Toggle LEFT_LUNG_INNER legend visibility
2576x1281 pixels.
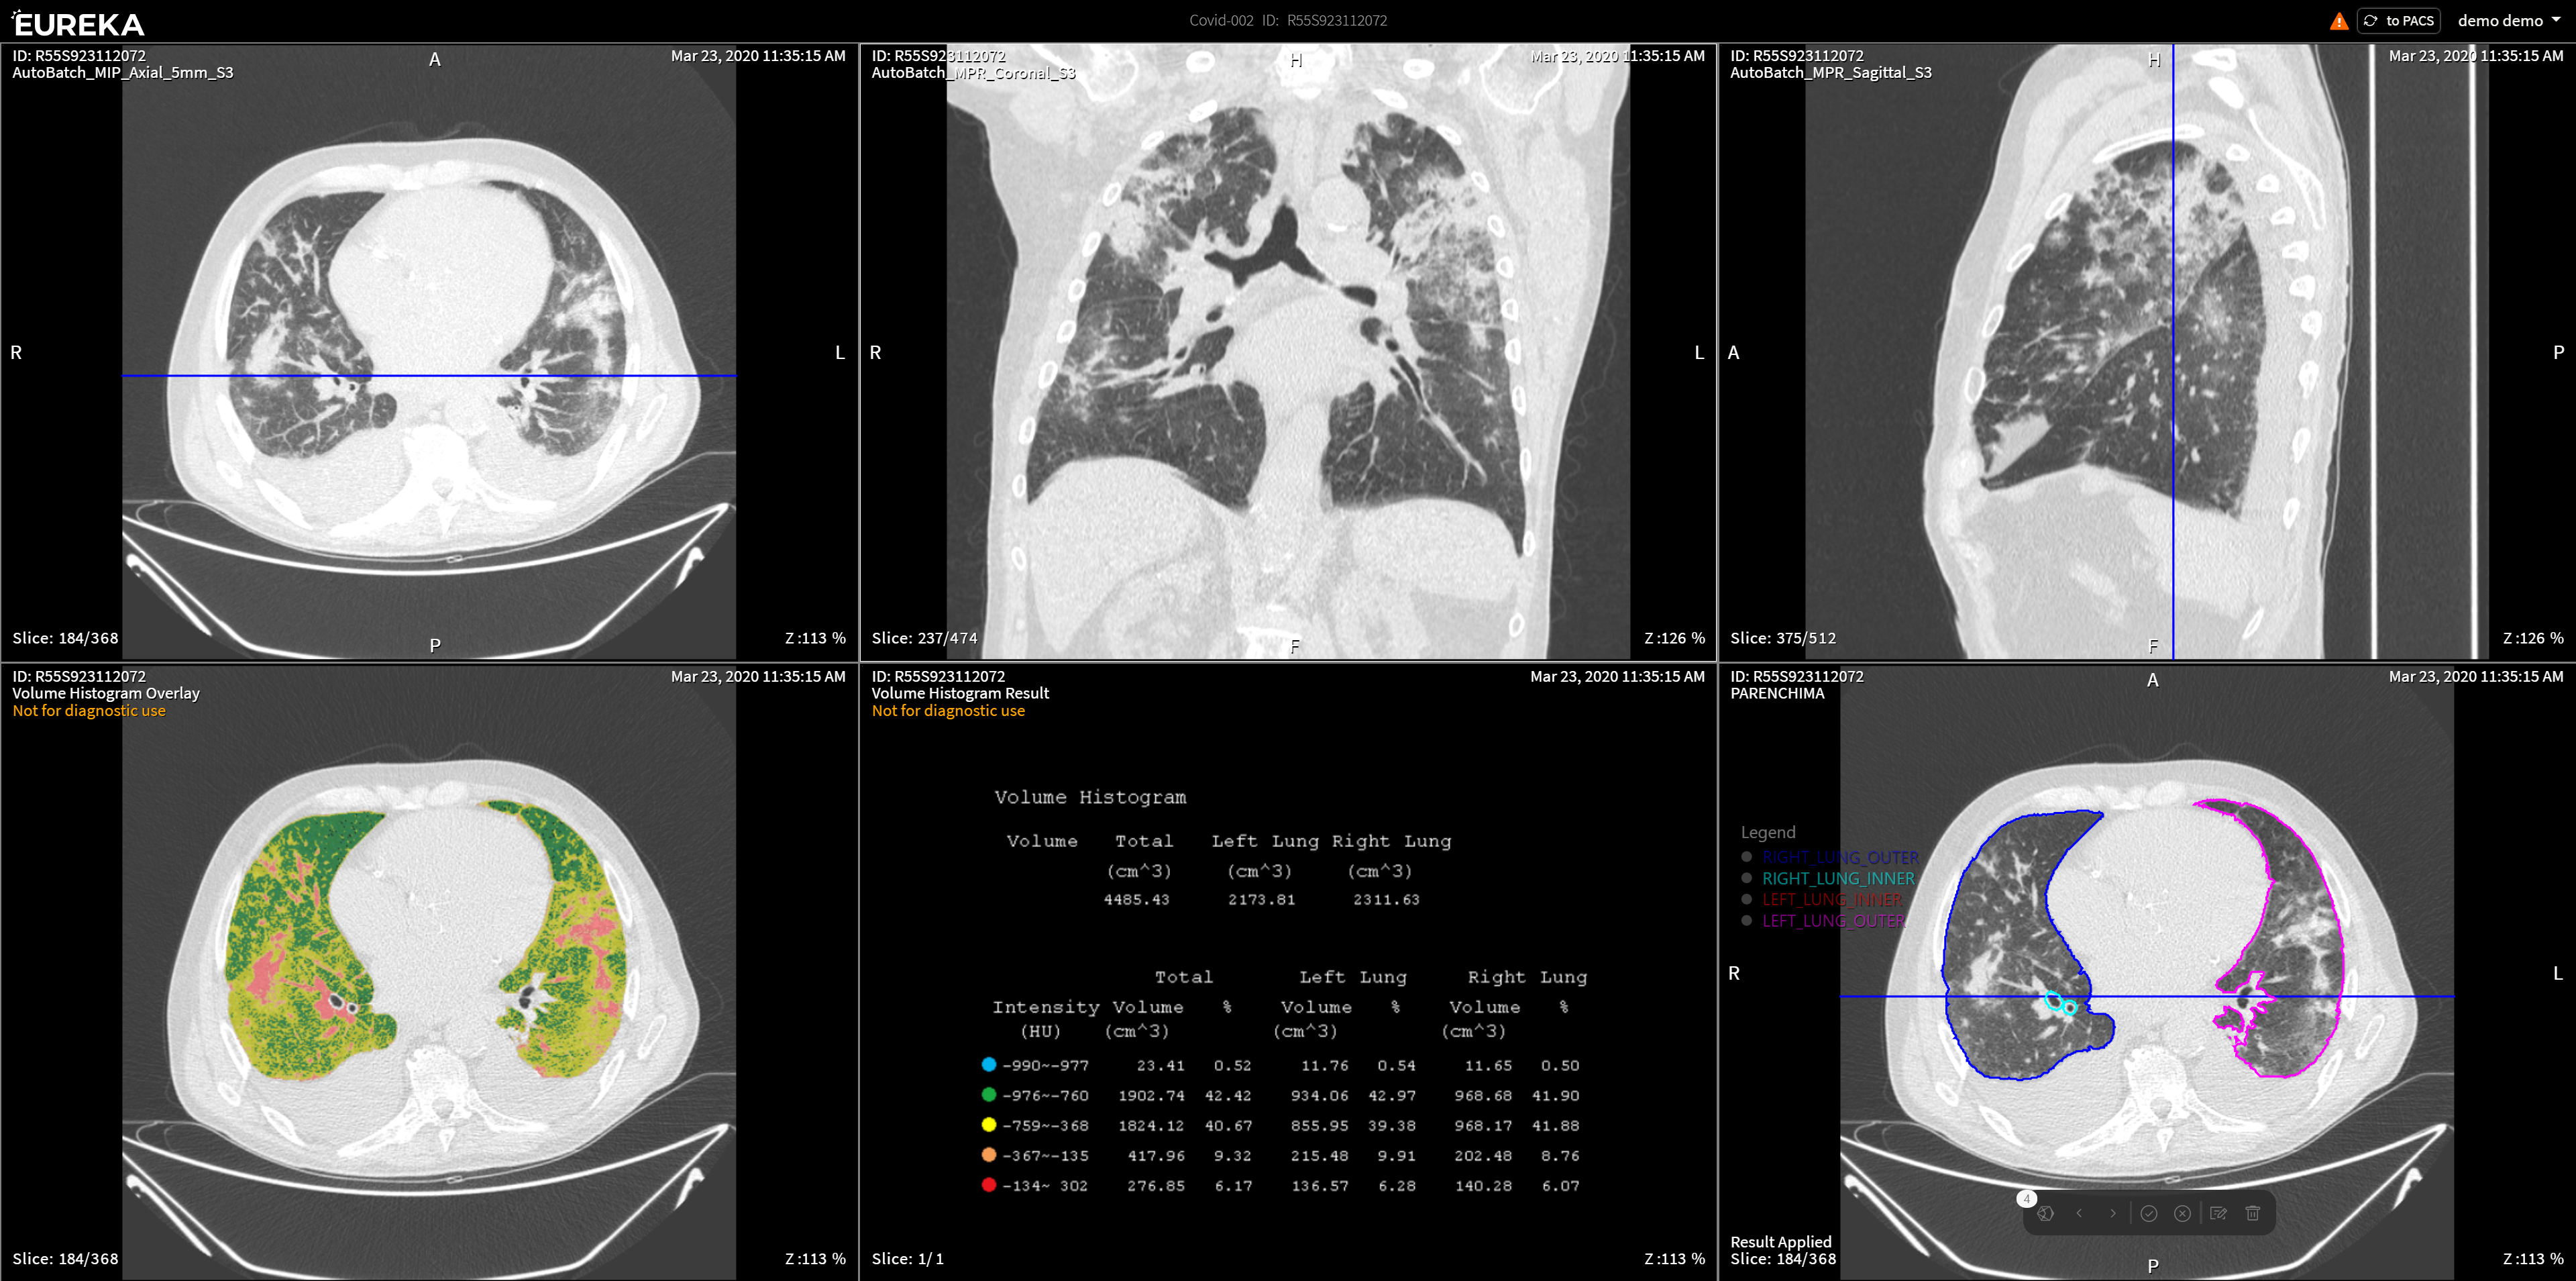coord(1746,899)
